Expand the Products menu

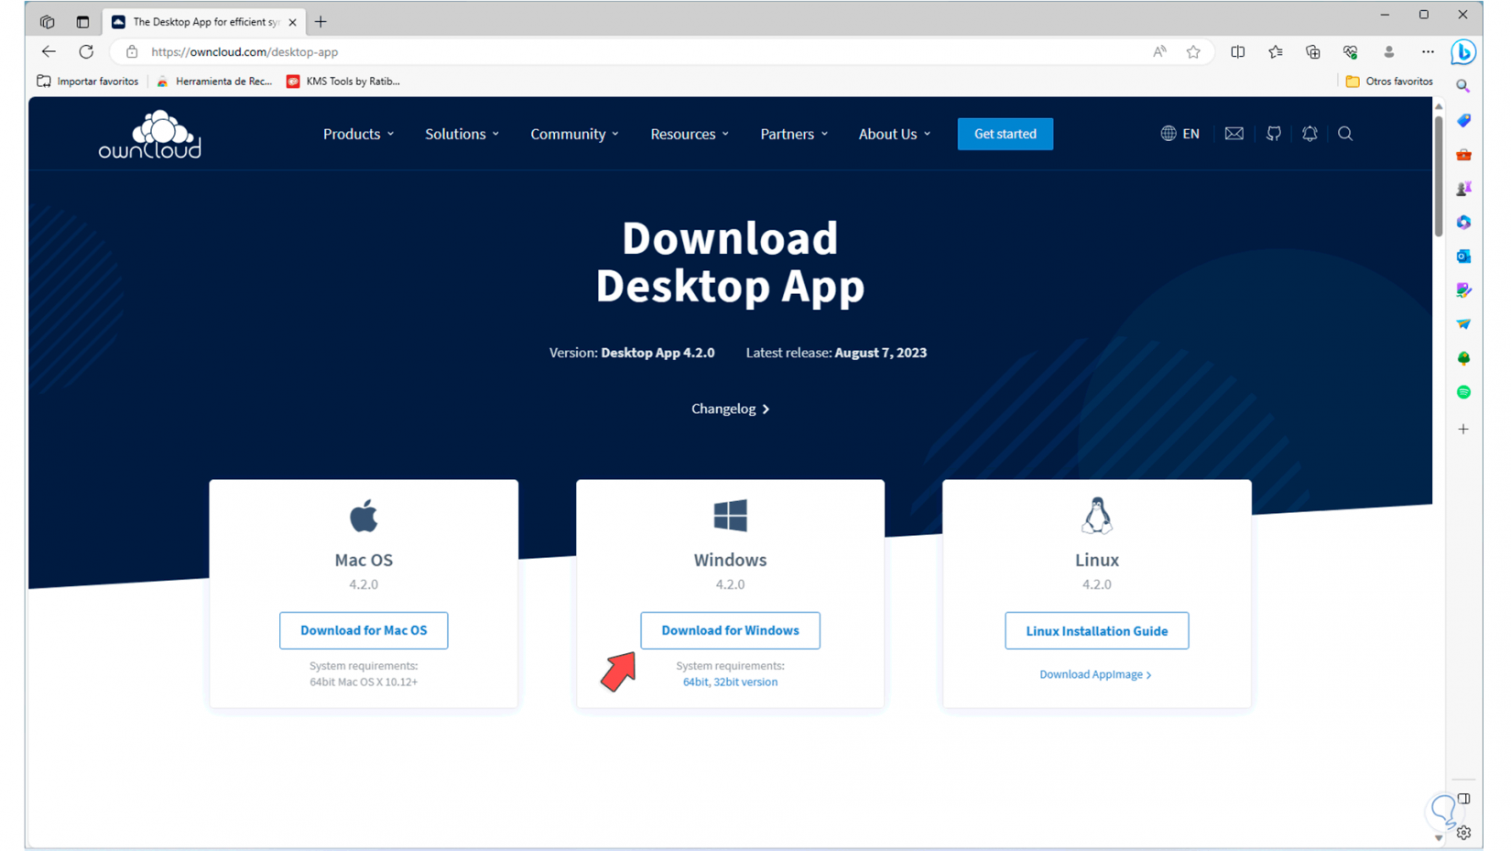(359, 134)
